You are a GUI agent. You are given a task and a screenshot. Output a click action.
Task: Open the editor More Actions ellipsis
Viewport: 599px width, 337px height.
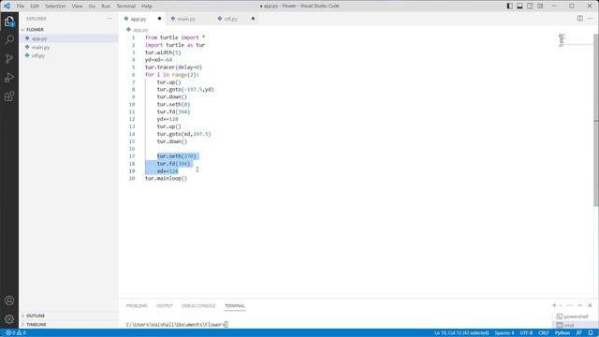coord(591,19)
